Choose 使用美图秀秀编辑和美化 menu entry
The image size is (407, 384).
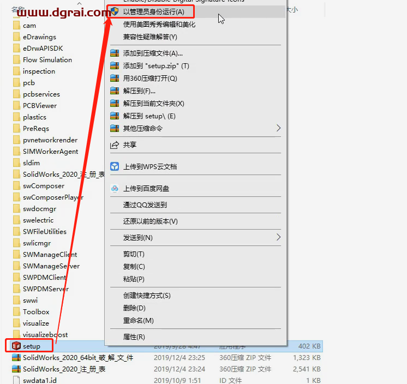[159, 25]
